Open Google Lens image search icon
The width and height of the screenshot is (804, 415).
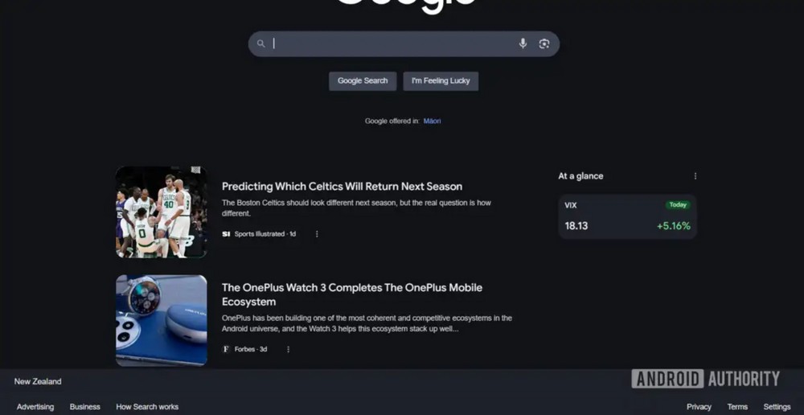544,43
